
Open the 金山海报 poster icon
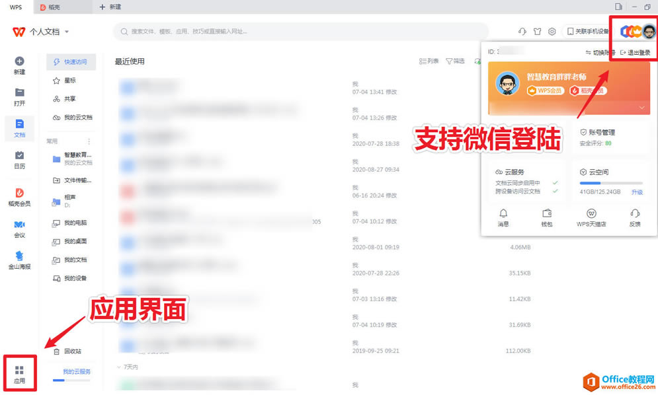[x=19, y=256]
